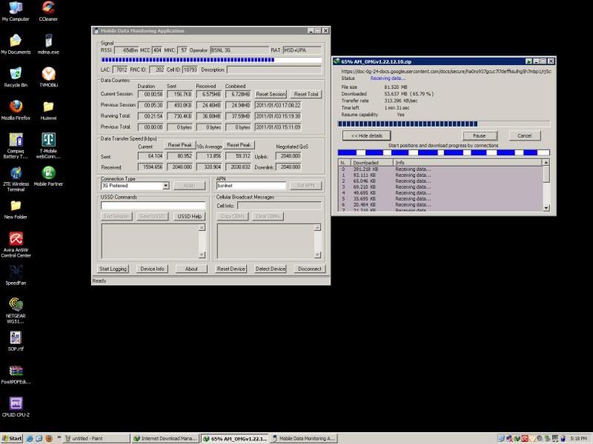This screenshot has height=444, width=593.
Task: Select NETGEAR WG51 desktop icon
Action: pos(16,310)
